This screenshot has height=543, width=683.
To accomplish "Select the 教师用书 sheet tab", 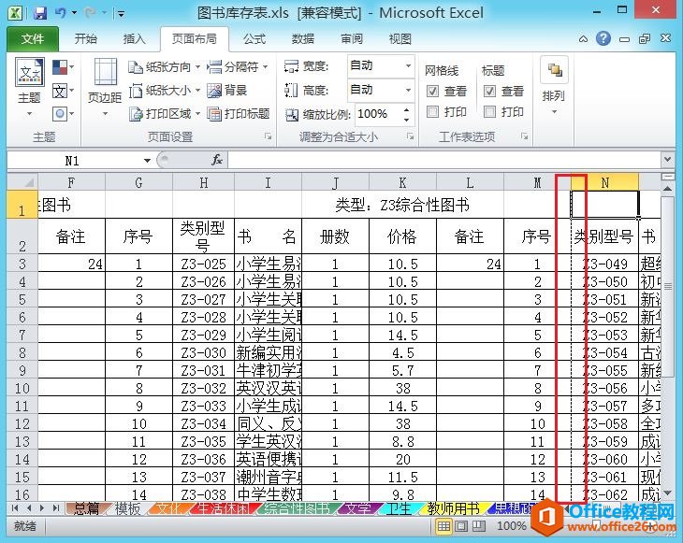I will 453,508.
